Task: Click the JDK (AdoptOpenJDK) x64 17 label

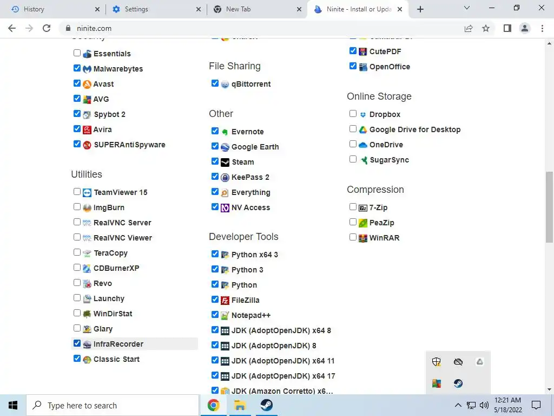Action: pyautogui.click(x=283, y=376)
